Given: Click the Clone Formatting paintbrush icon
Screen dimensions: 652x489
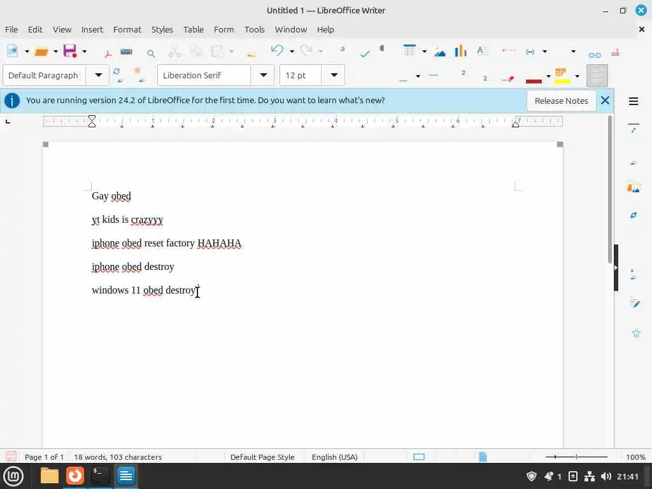Looking at the screenshot, I should point(251,53).
